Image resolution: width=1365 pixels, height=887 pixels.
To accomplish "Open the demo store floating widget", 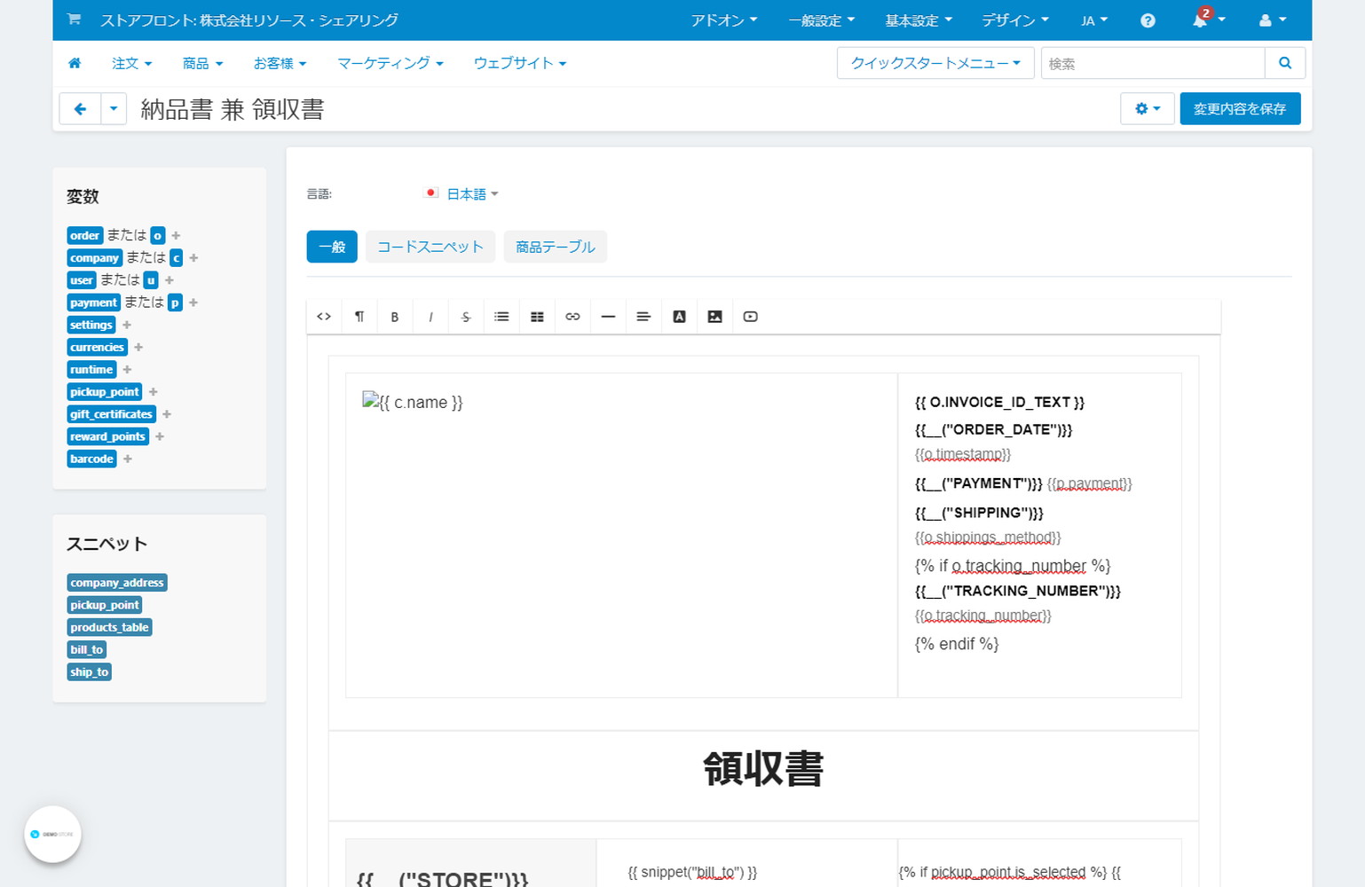I will [x=52, y=834].
